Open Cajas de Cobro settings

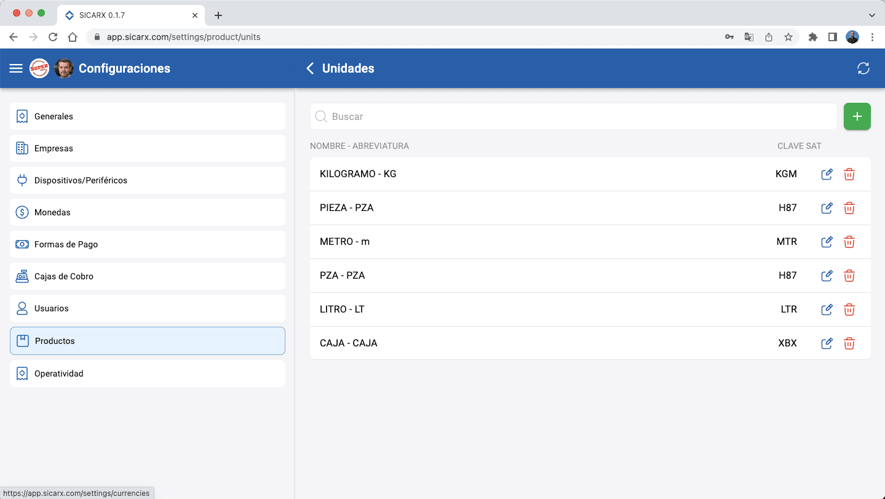click(x=148, y=276)
